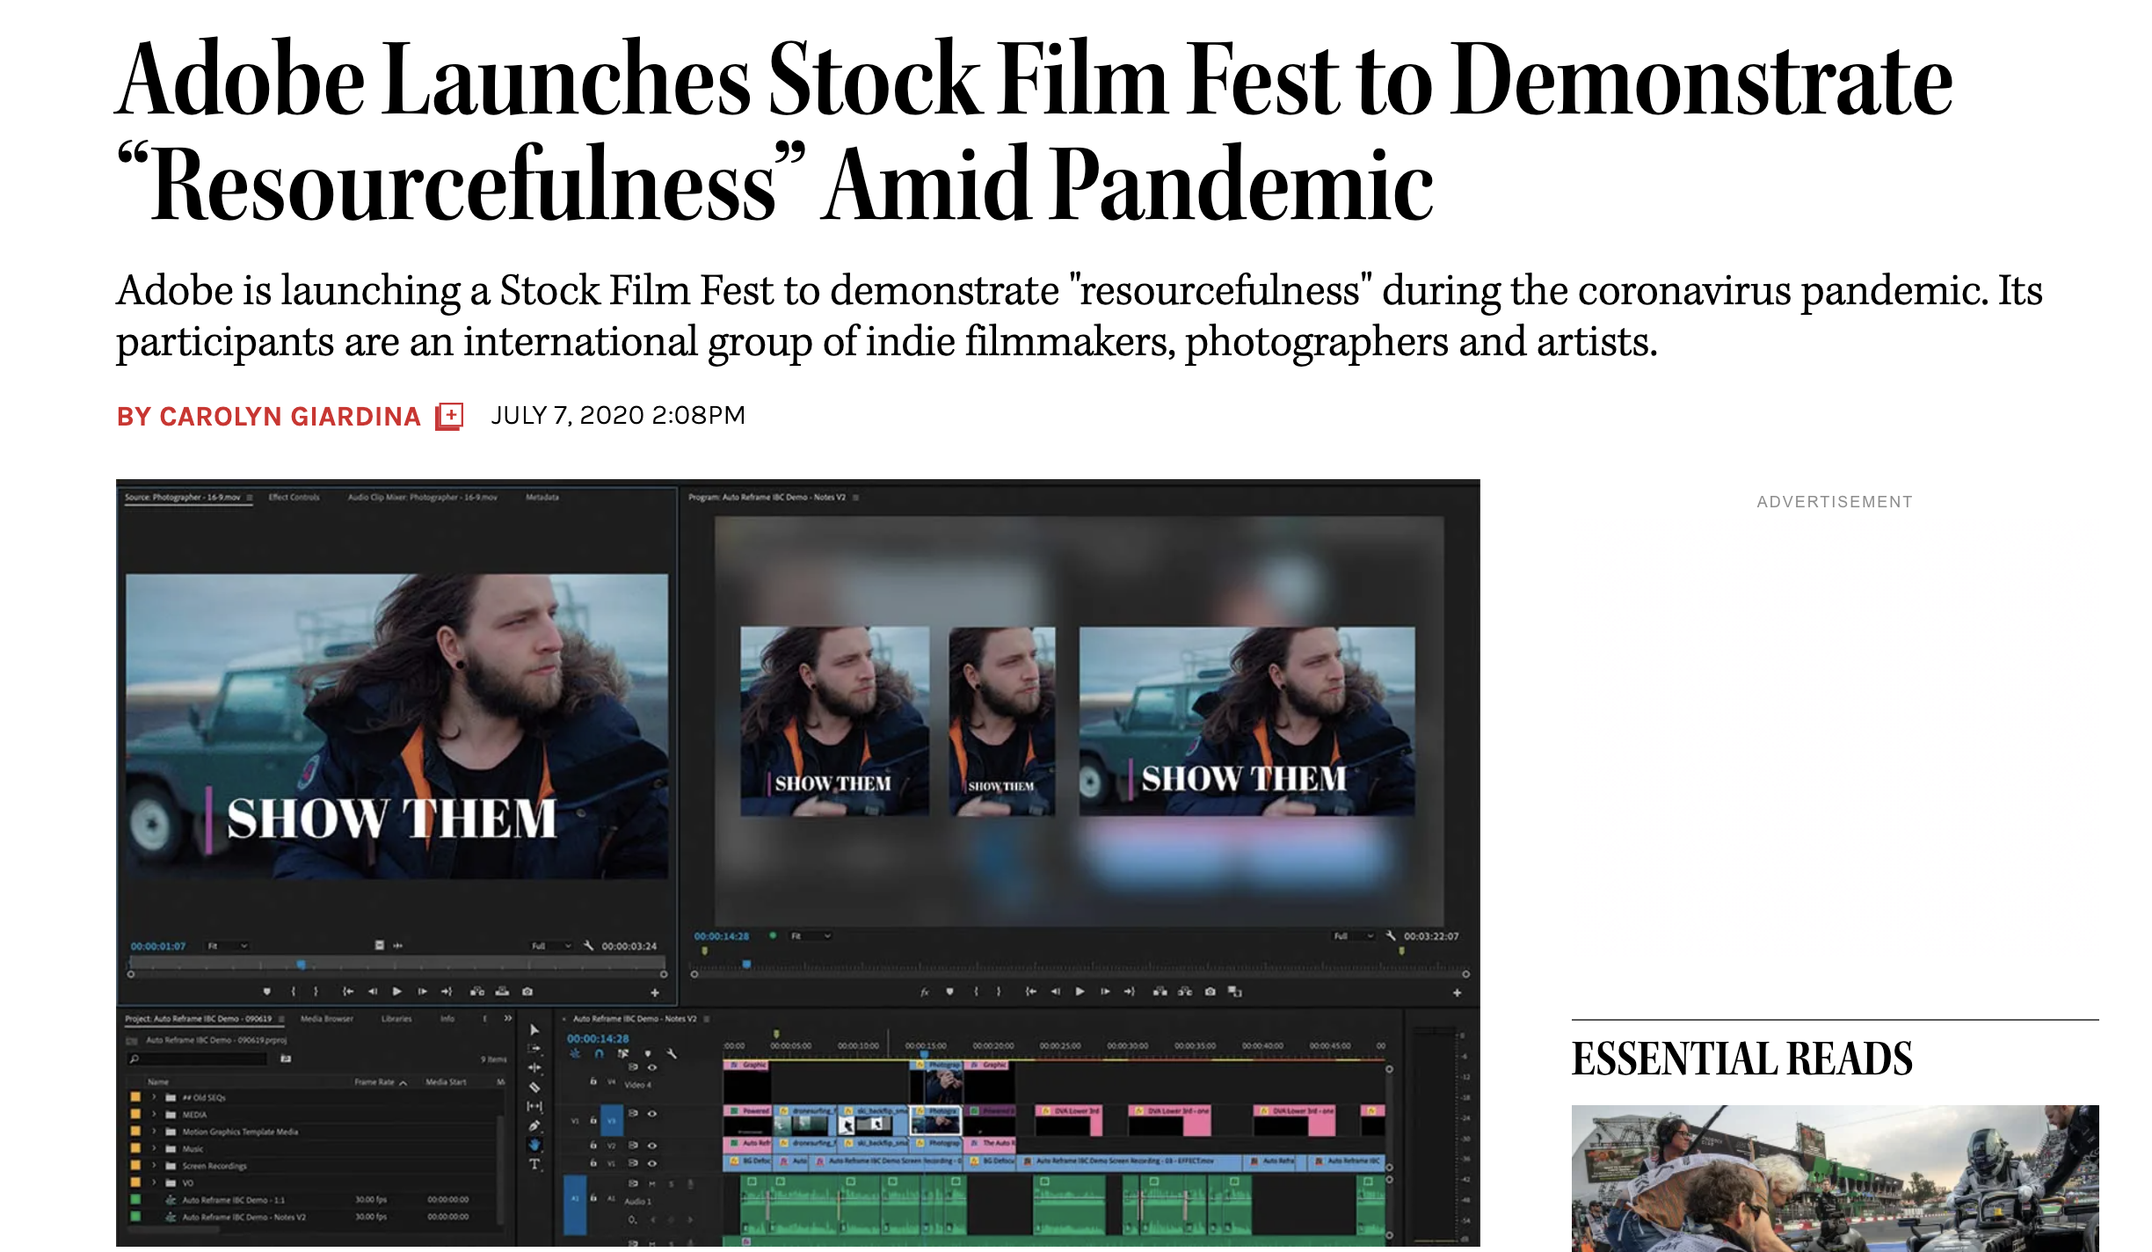Toggle timeline Snap magnet icon
The image size is (2152, 1252).
click(599, 1053)
